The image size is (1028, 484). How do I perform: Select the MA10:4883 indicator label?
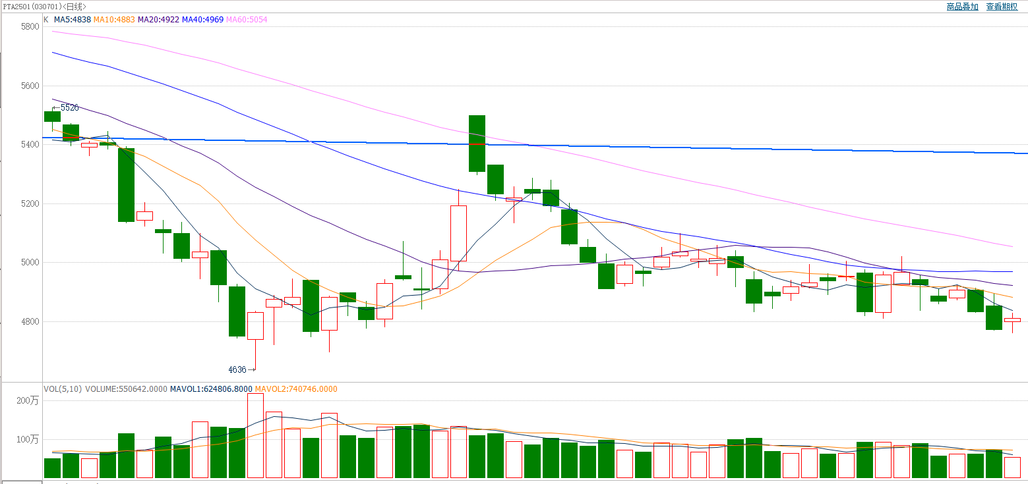tap(114, 20)
